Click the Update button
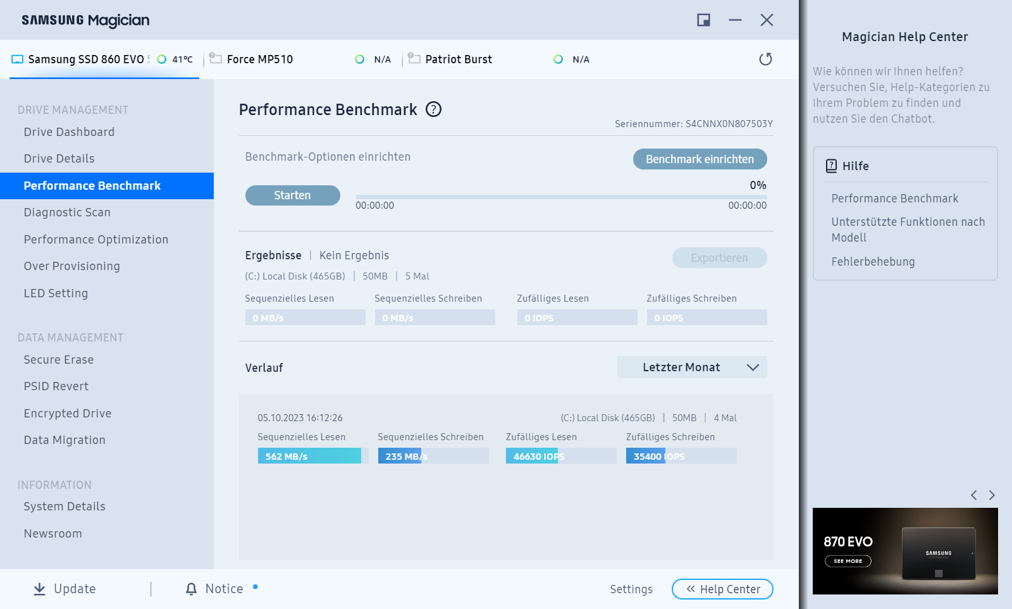Viewport: 1012px width, 609px height. point(65,589)
